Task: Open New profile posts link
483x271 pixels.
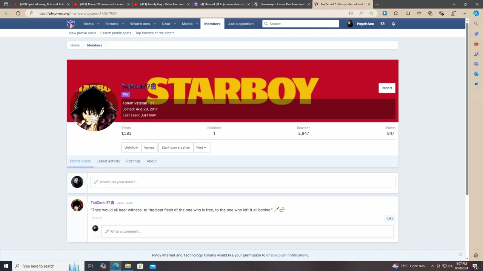Action: 83,33
